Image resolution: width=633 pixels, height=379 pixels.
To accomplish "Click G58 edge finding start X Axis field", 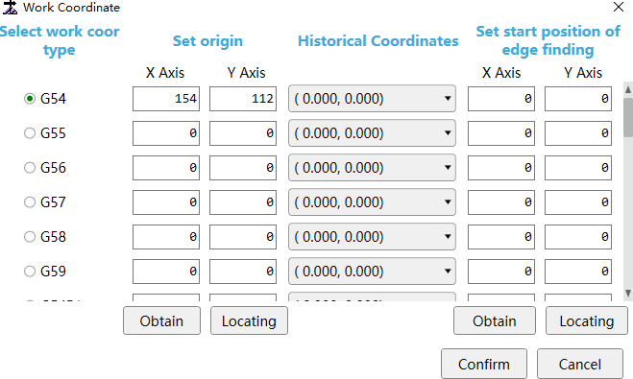I will click(x=501, y=237).
